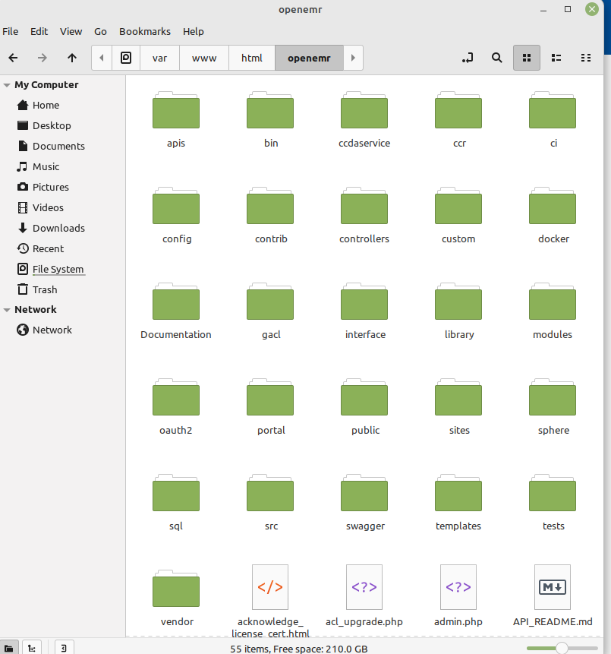Open the search files icon
The width and height of the screenshot is (611, 654).
tap(497, 58)
